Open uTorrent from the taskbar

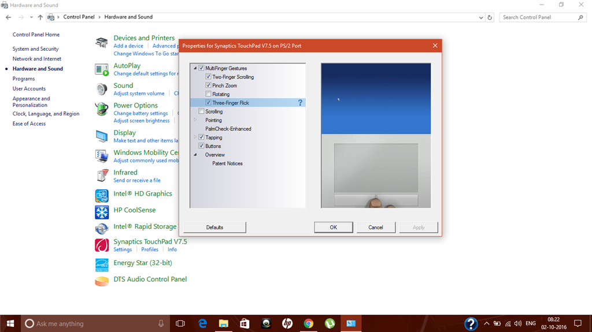point(330,323)
